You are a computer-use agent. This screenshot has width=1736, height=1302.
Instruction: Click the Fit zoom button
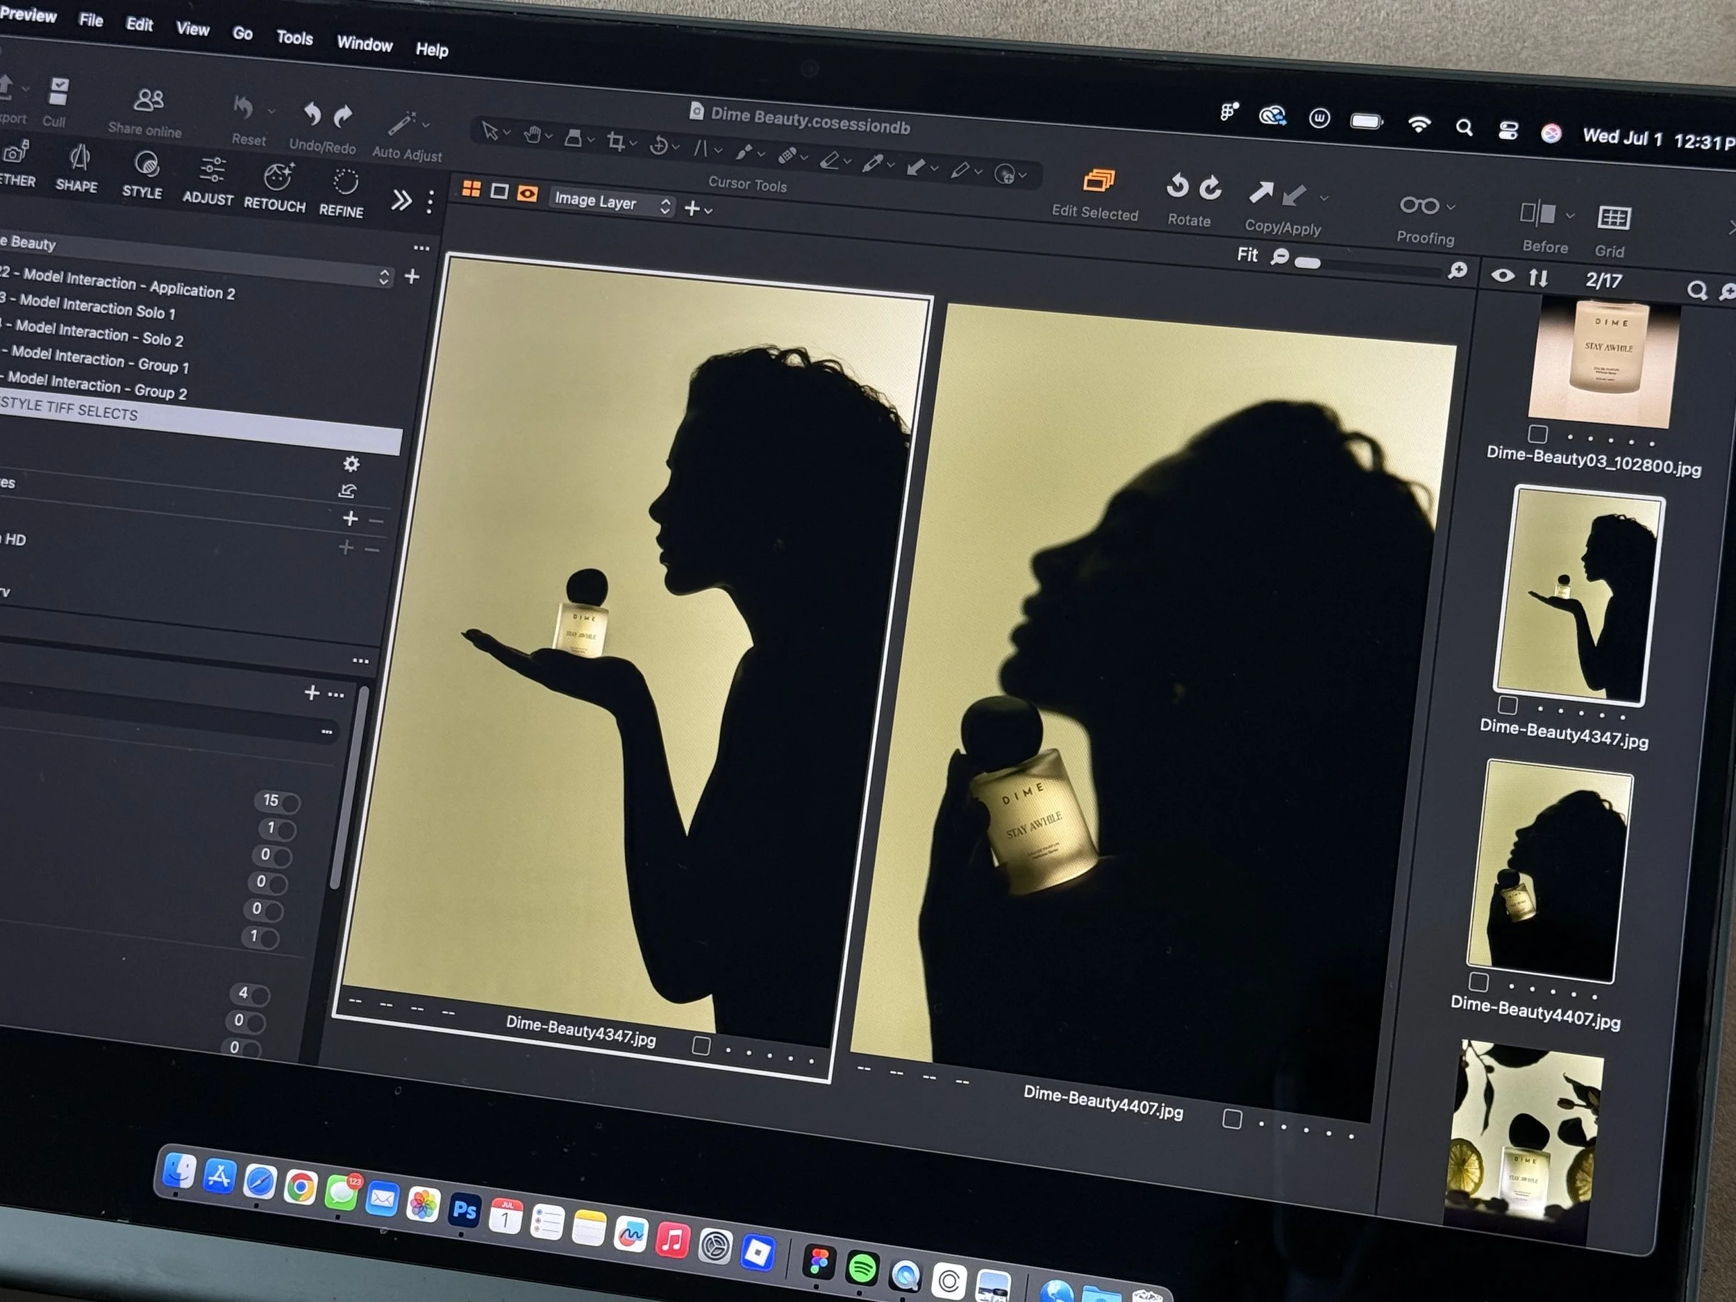coord(1247,254)
